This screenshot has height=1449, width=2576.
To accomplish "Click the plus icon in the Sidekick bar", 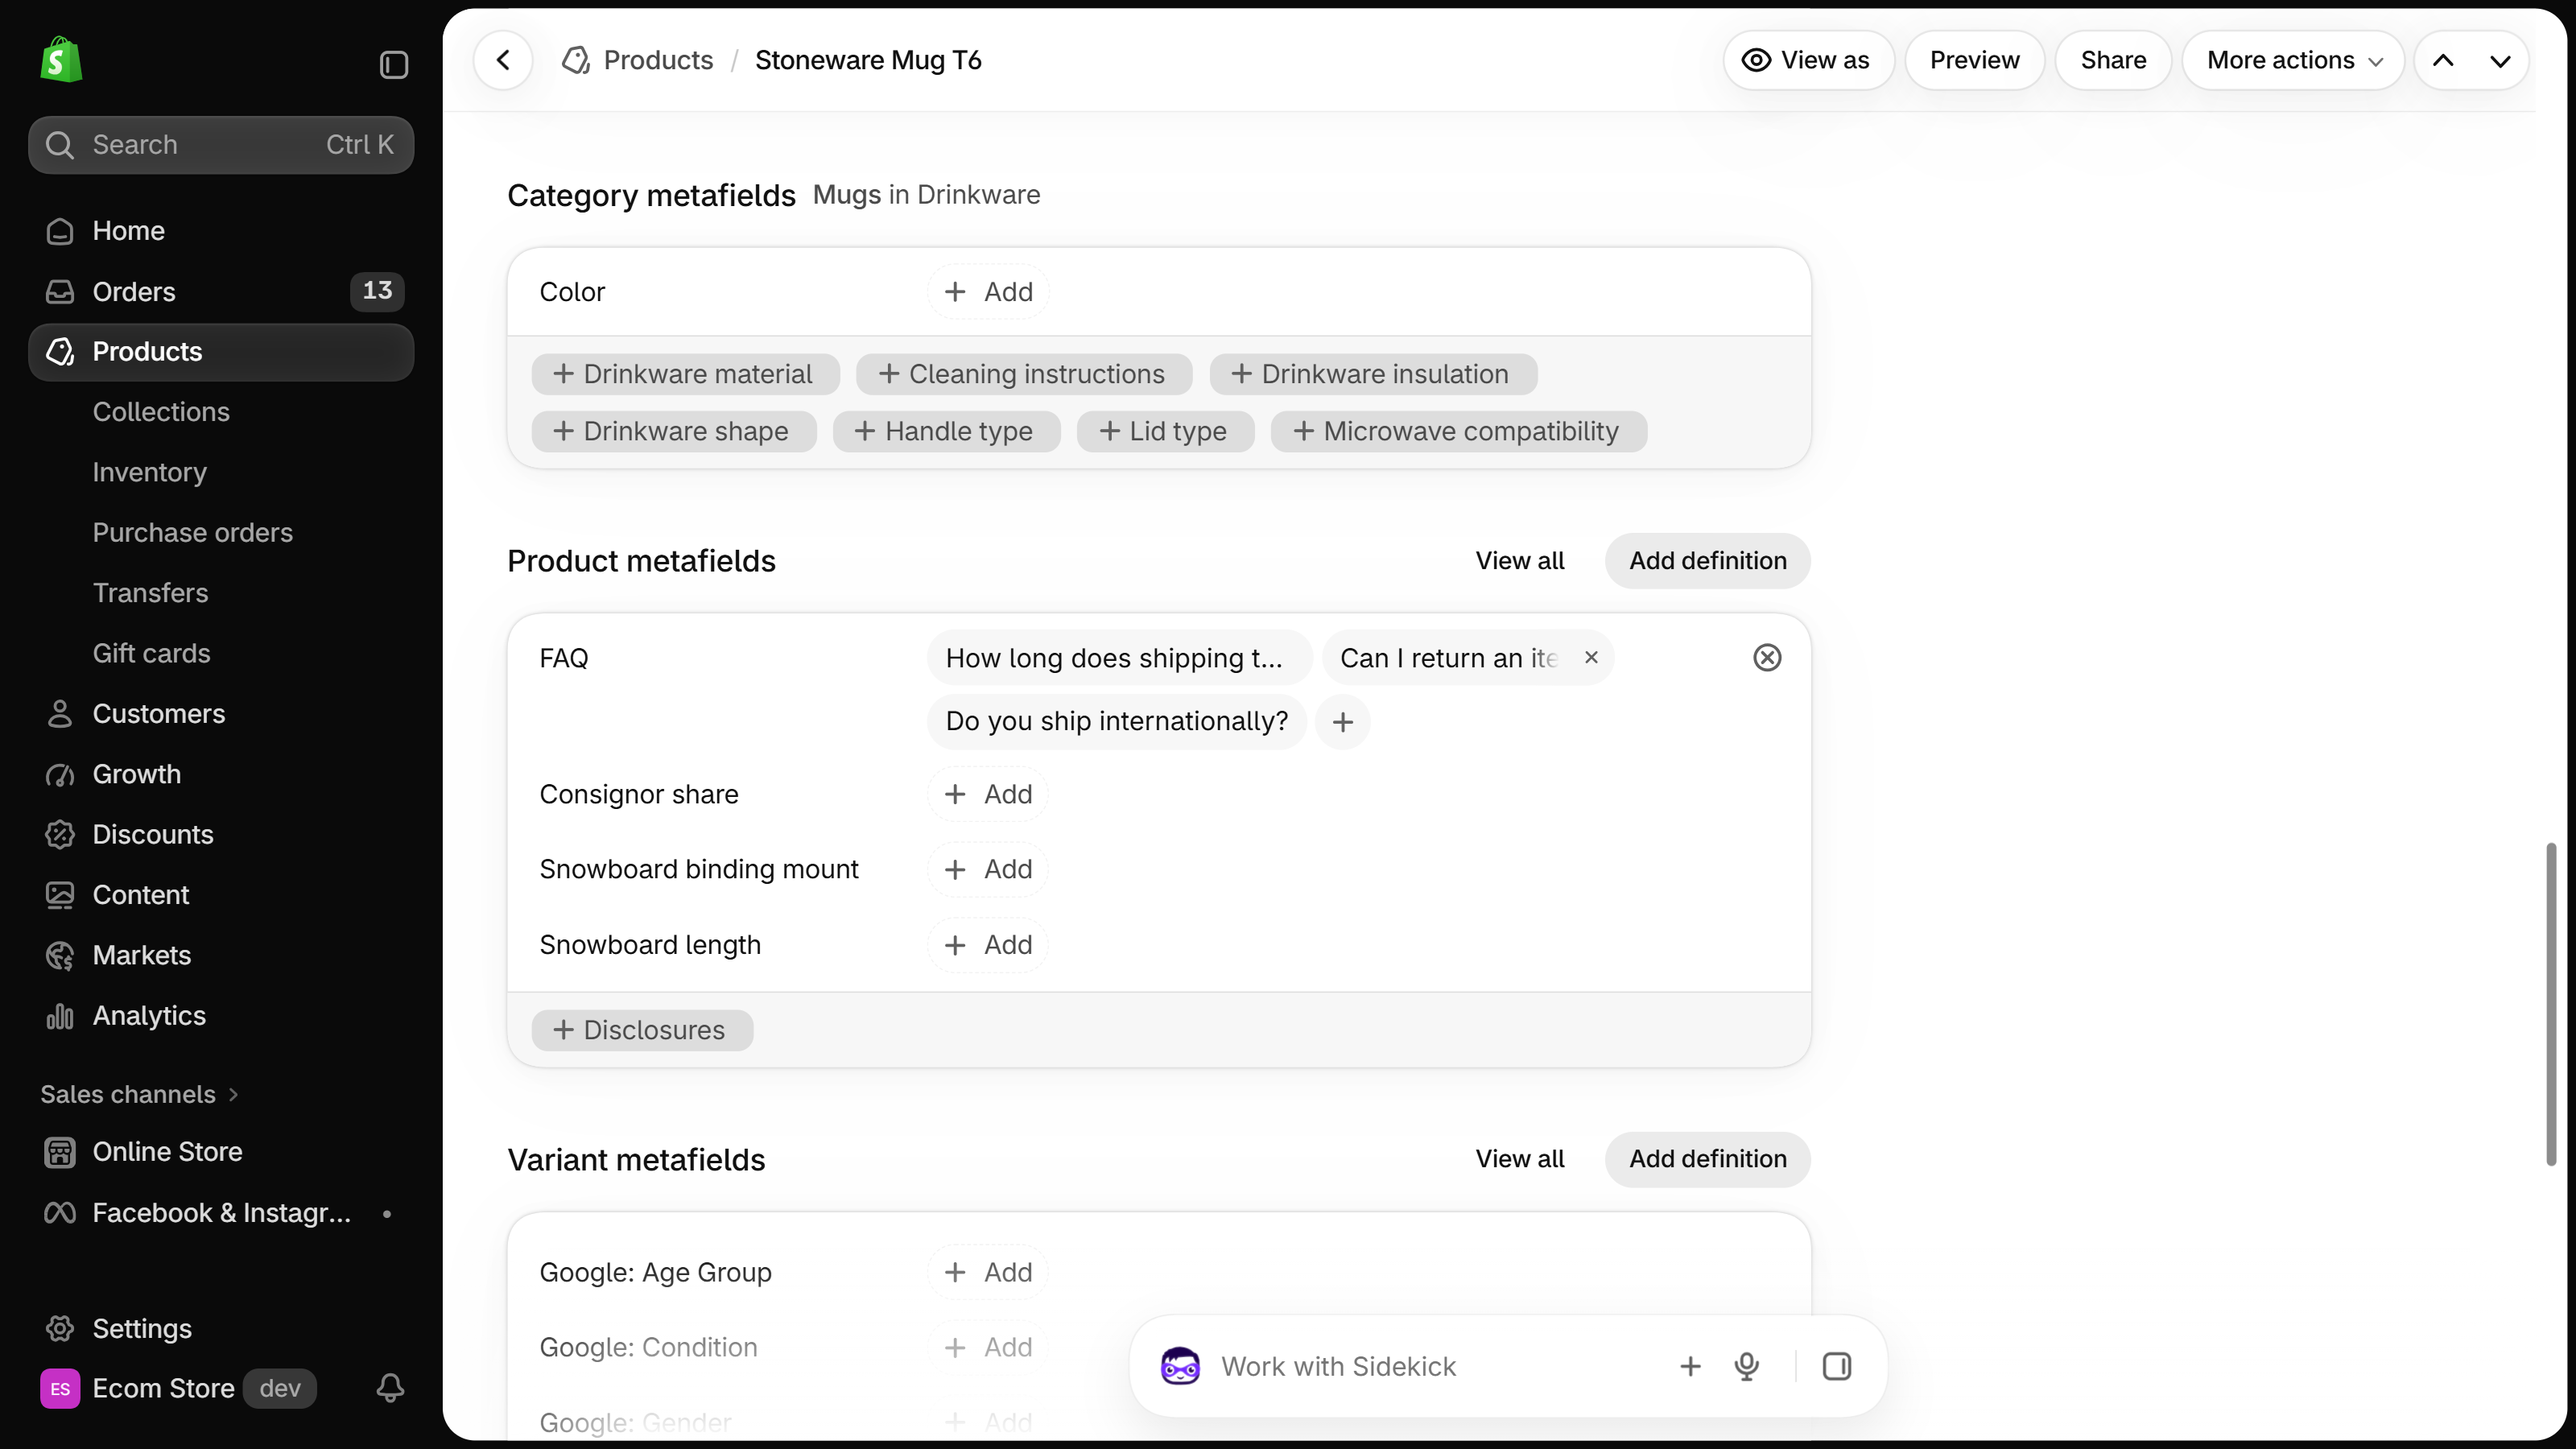I will click(x=1690, y=1366).
